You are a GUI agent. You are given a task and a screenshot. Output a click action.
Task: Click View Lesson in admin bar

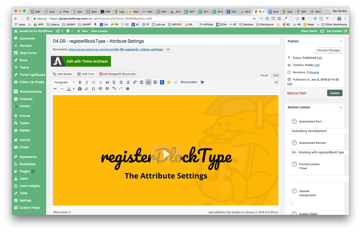click(99, 31)
